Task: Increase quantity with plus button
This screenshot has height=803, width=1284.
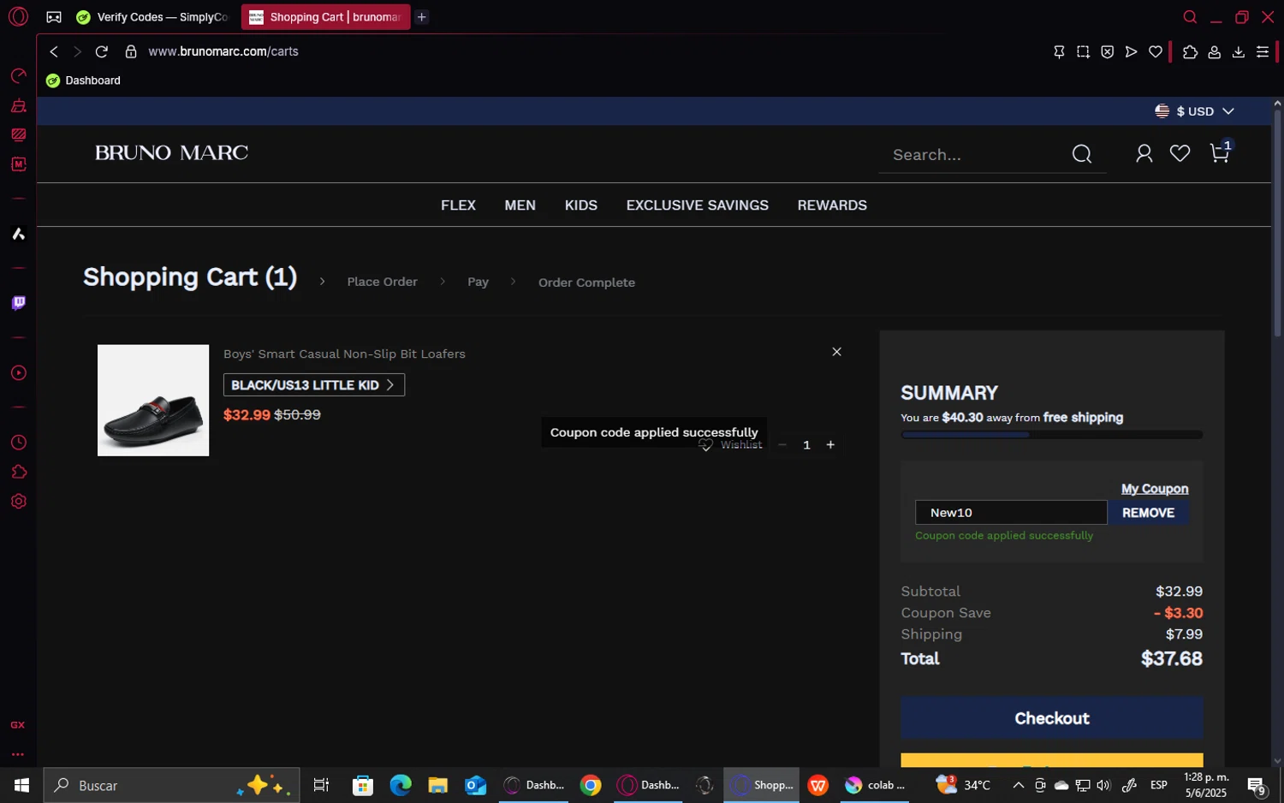Action: 830,445
